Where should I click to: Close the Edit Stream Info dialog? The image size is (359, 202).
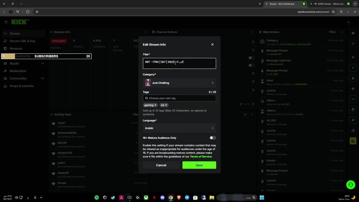coord(212,44)
